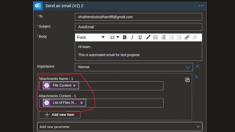This screenshot has width=235, height=132.
Task: Insert a numbered list in body
Action: coord(164,37)
